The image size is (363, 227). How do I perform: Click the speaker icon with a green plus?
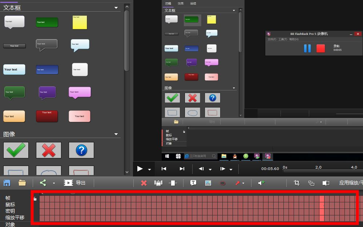[261, 183]
